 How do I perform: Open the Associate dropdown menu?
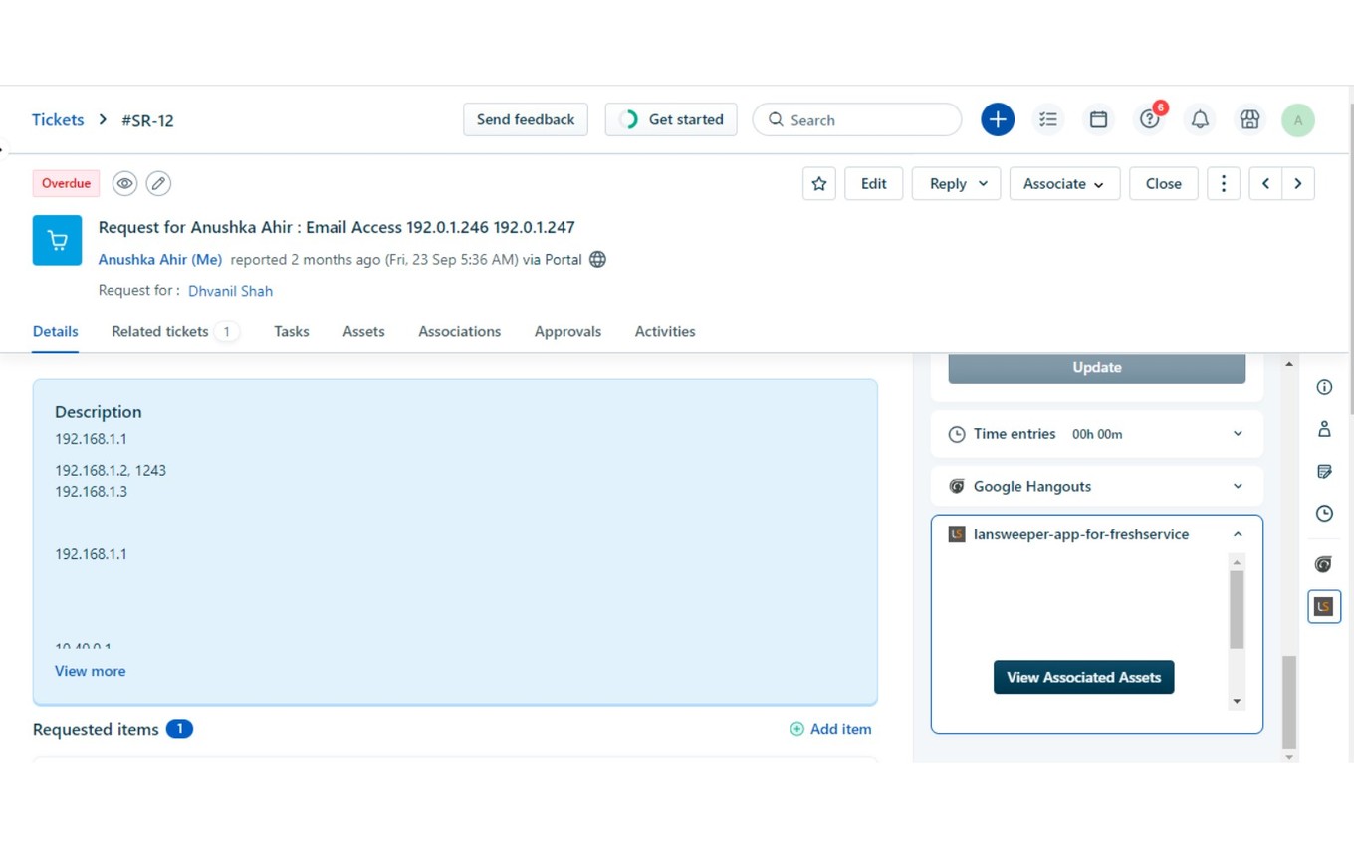[1063, 183]
